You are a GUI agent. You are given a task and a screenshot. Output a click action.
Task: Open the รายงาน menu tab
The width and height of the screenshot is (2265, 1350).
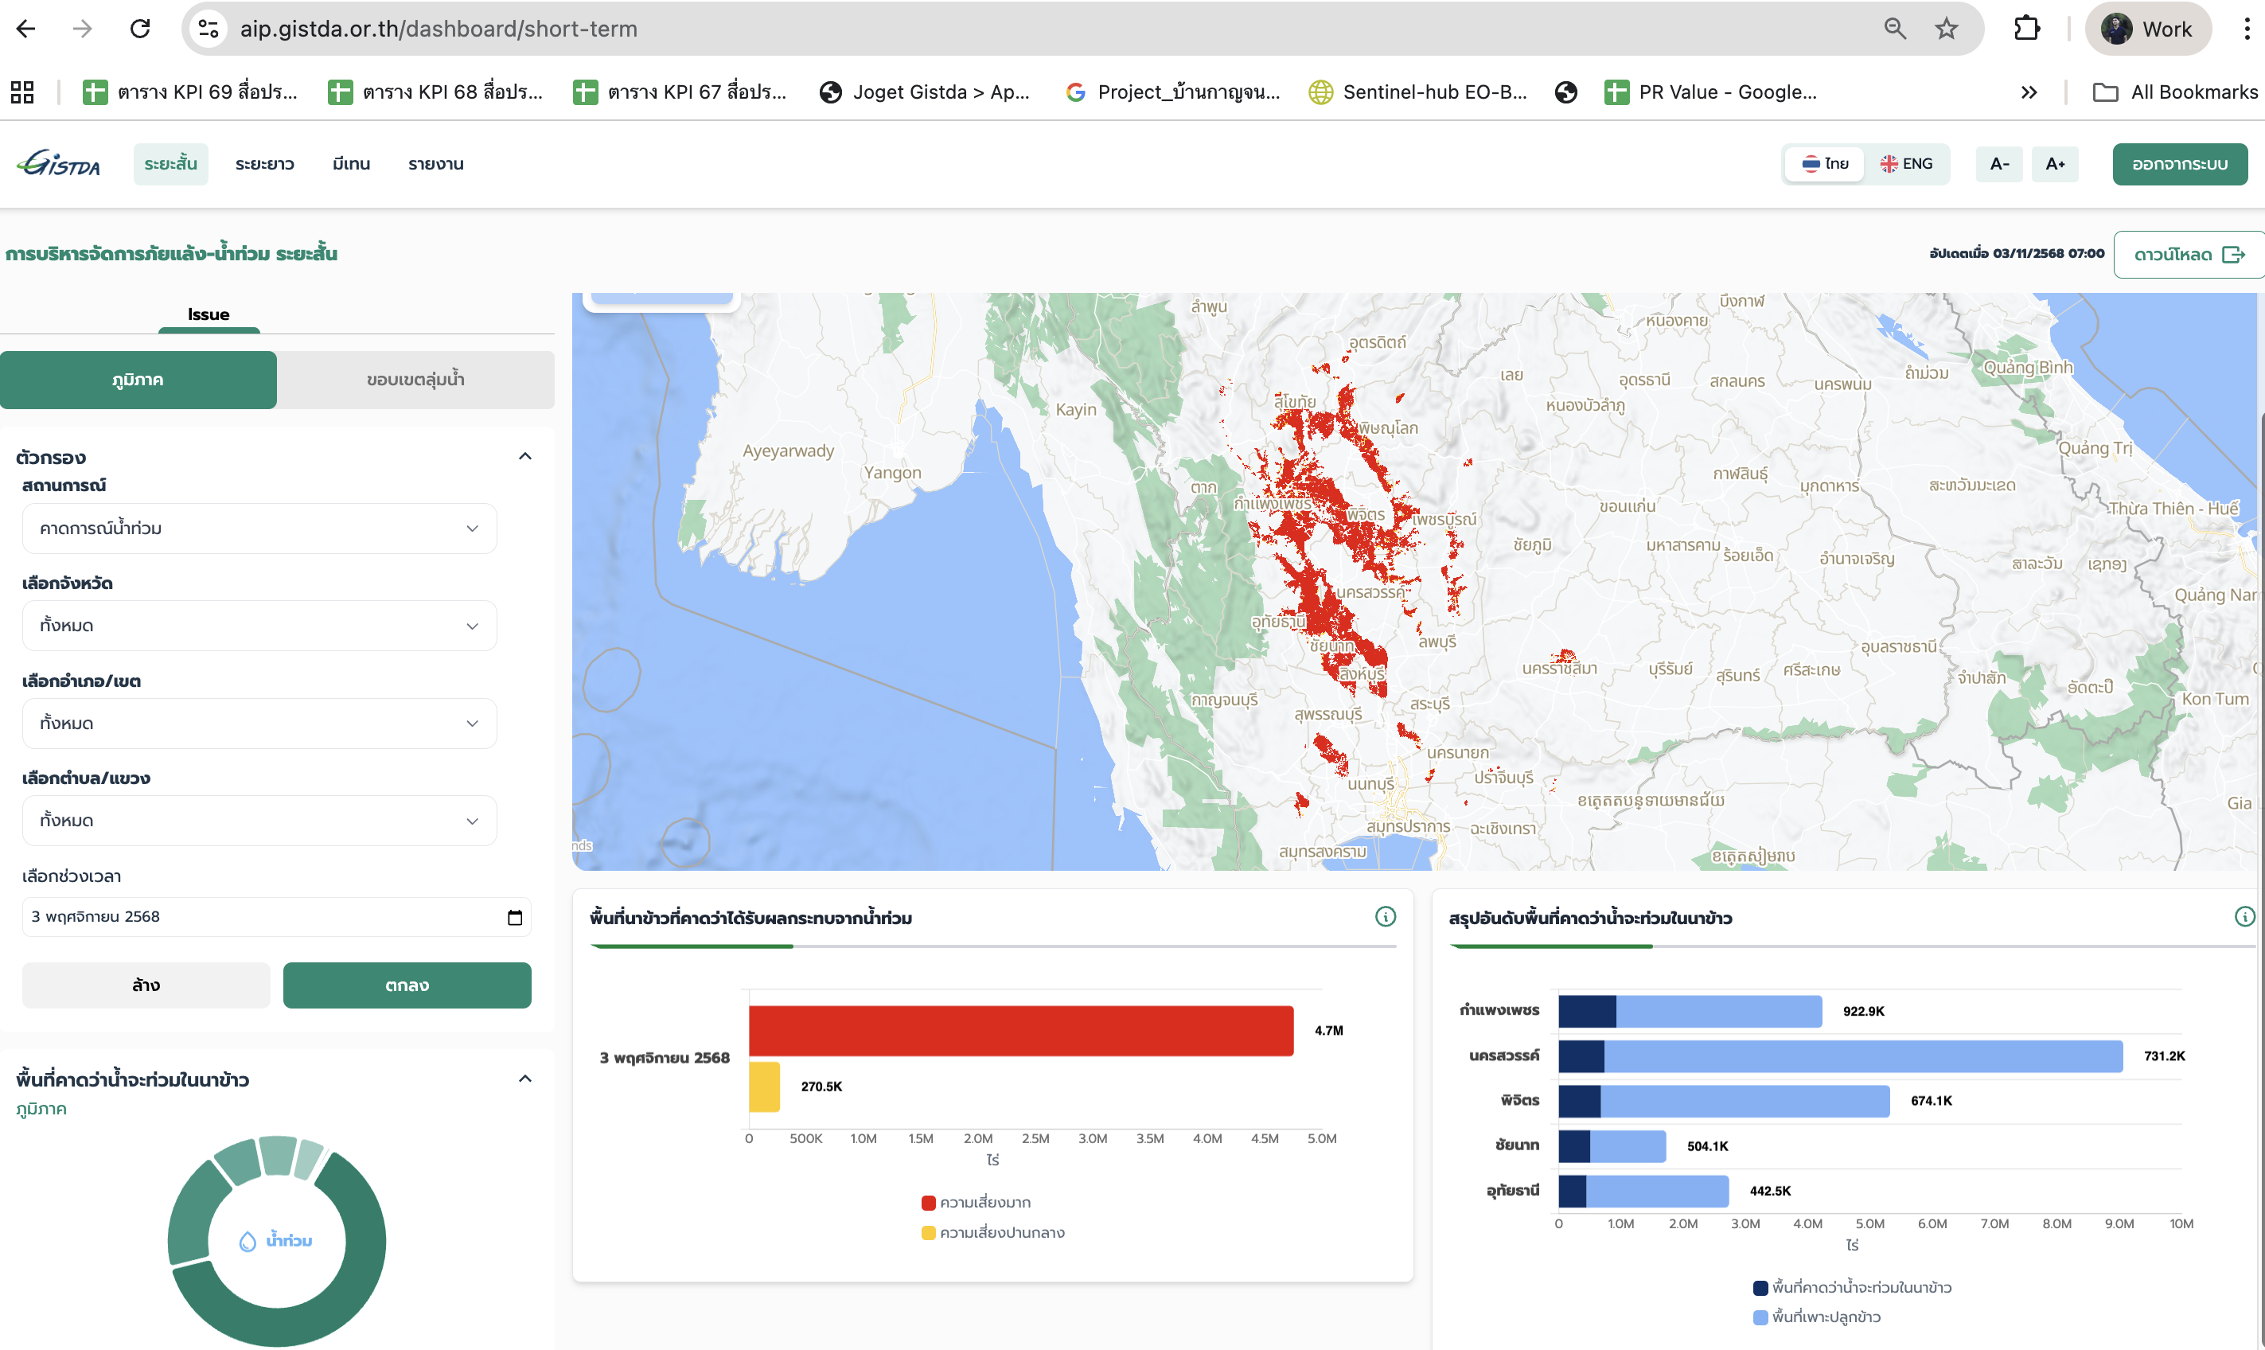click(x=435, y=165)
